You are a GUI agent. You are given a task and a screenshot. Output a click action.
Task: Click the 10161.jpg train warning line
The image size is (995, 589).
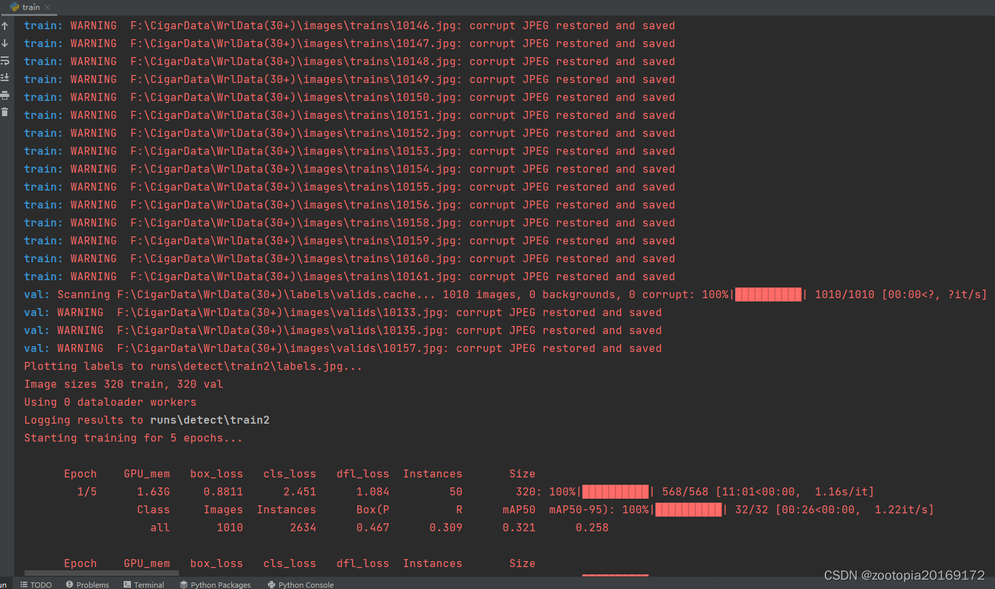coord(350,277)
